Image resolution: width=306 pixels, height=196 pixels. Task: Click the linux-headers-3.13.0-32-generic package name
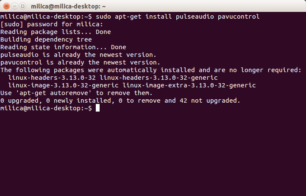click(159, 78)
